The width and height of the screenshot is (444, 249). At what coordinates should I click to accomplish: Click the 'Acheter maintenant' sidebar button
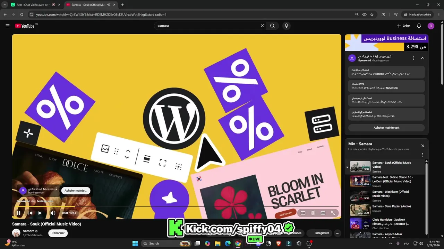[x=386, y=128]
